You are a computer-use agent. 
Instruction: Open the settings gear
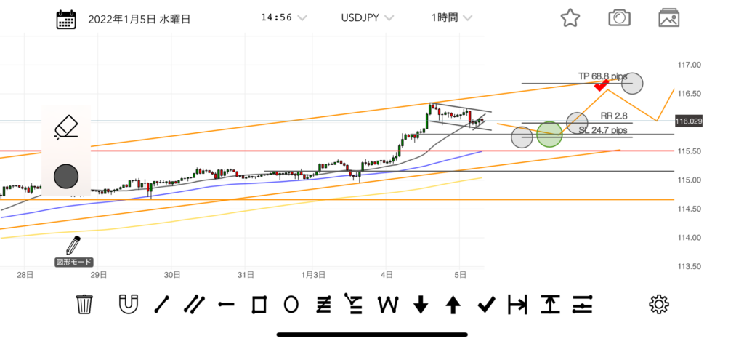point(658,304)
